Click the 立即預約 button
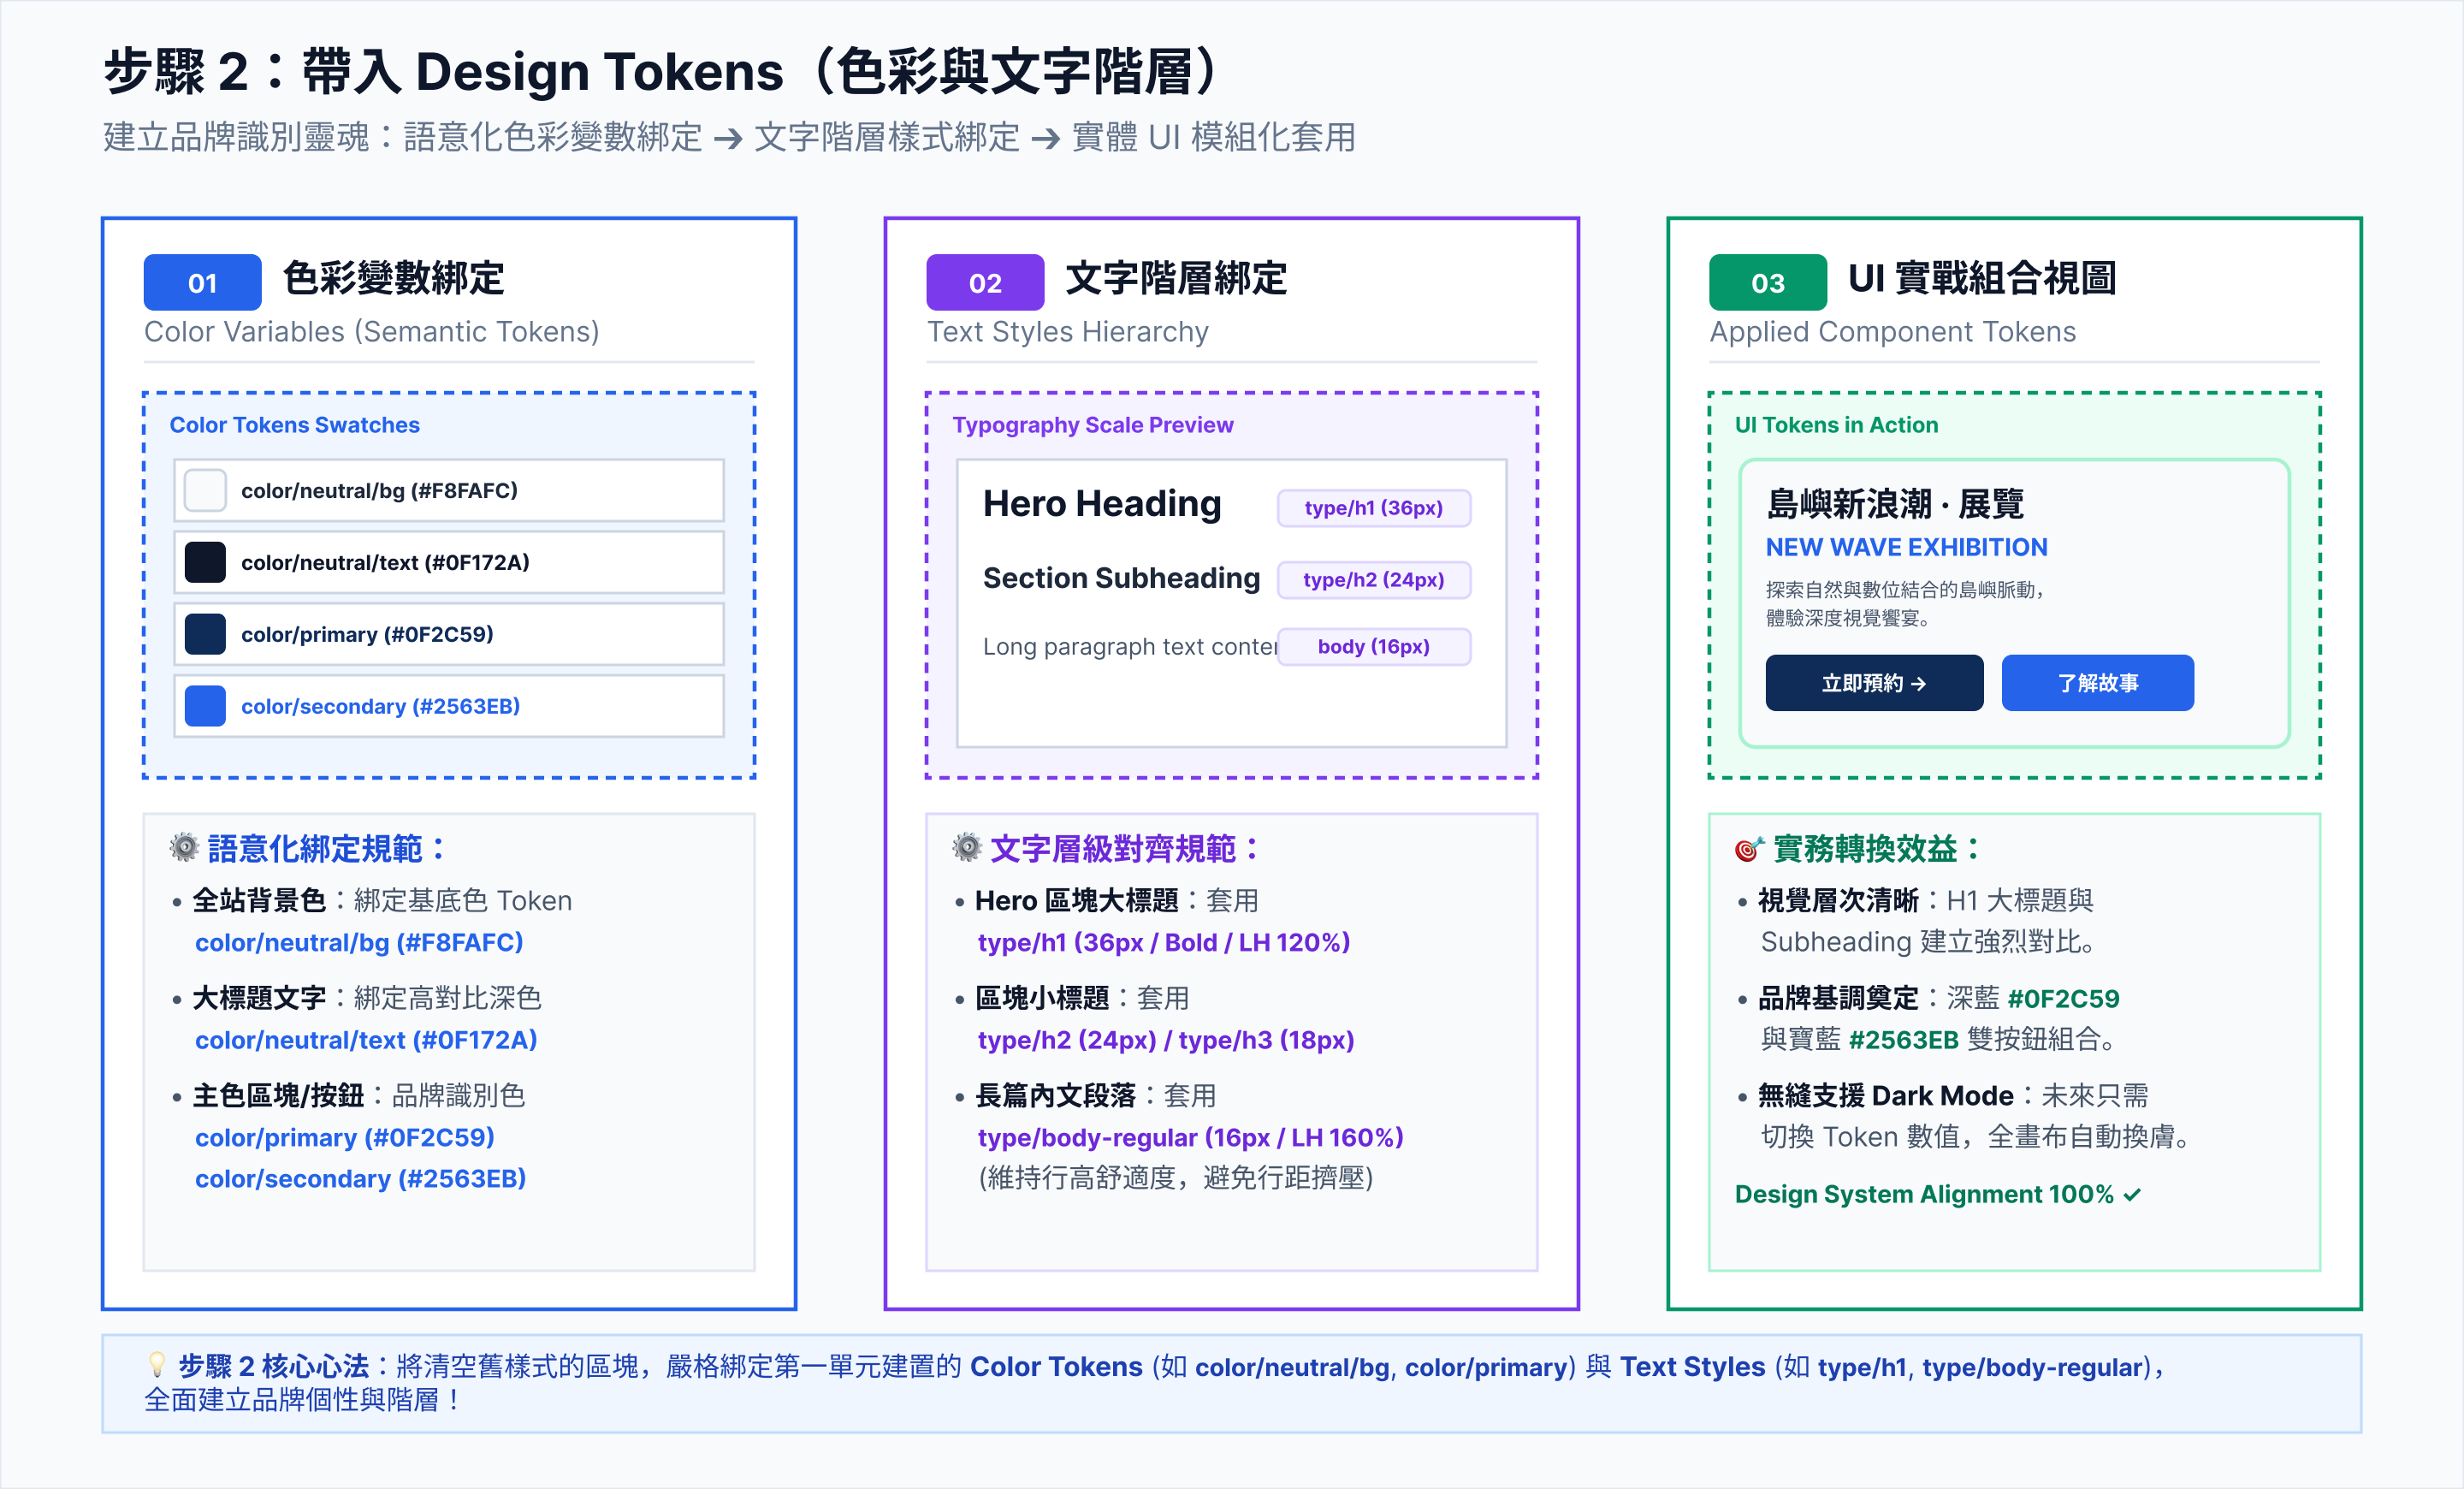2464x1489 pixels. coord(1874,683)
